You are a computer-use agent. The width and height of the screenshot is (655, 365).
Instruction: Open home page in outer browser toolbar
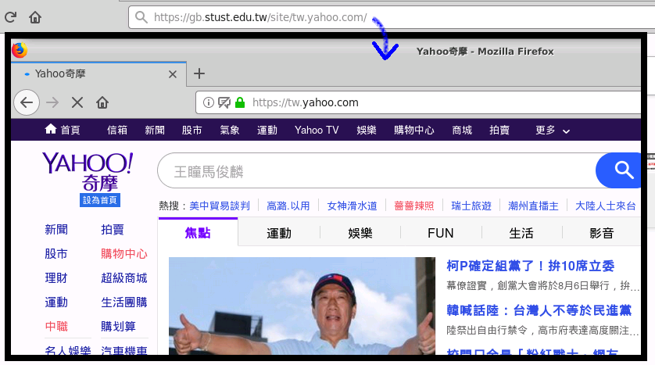pyautogui.click(x=35, y=17)
